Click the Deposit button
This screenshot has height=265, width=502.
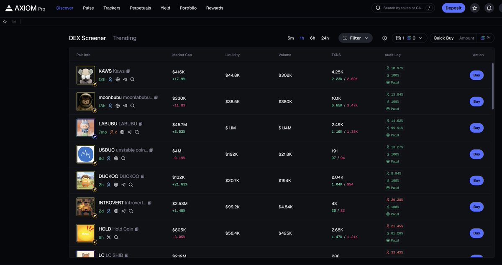tap(453, 8)
